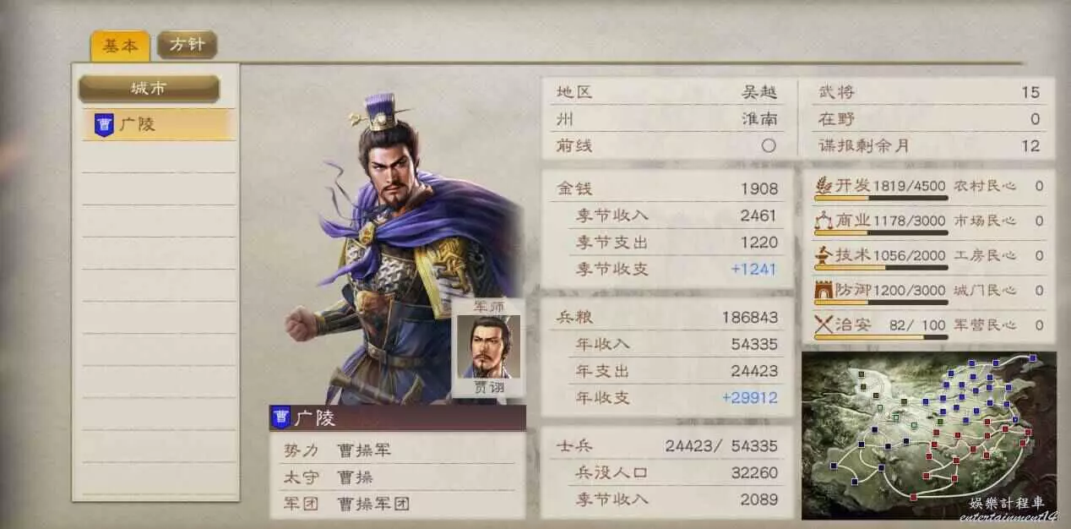Click the 城市 header button
Screen dimensions: 1071x529
pyautogui.click(x=149, y=88)
